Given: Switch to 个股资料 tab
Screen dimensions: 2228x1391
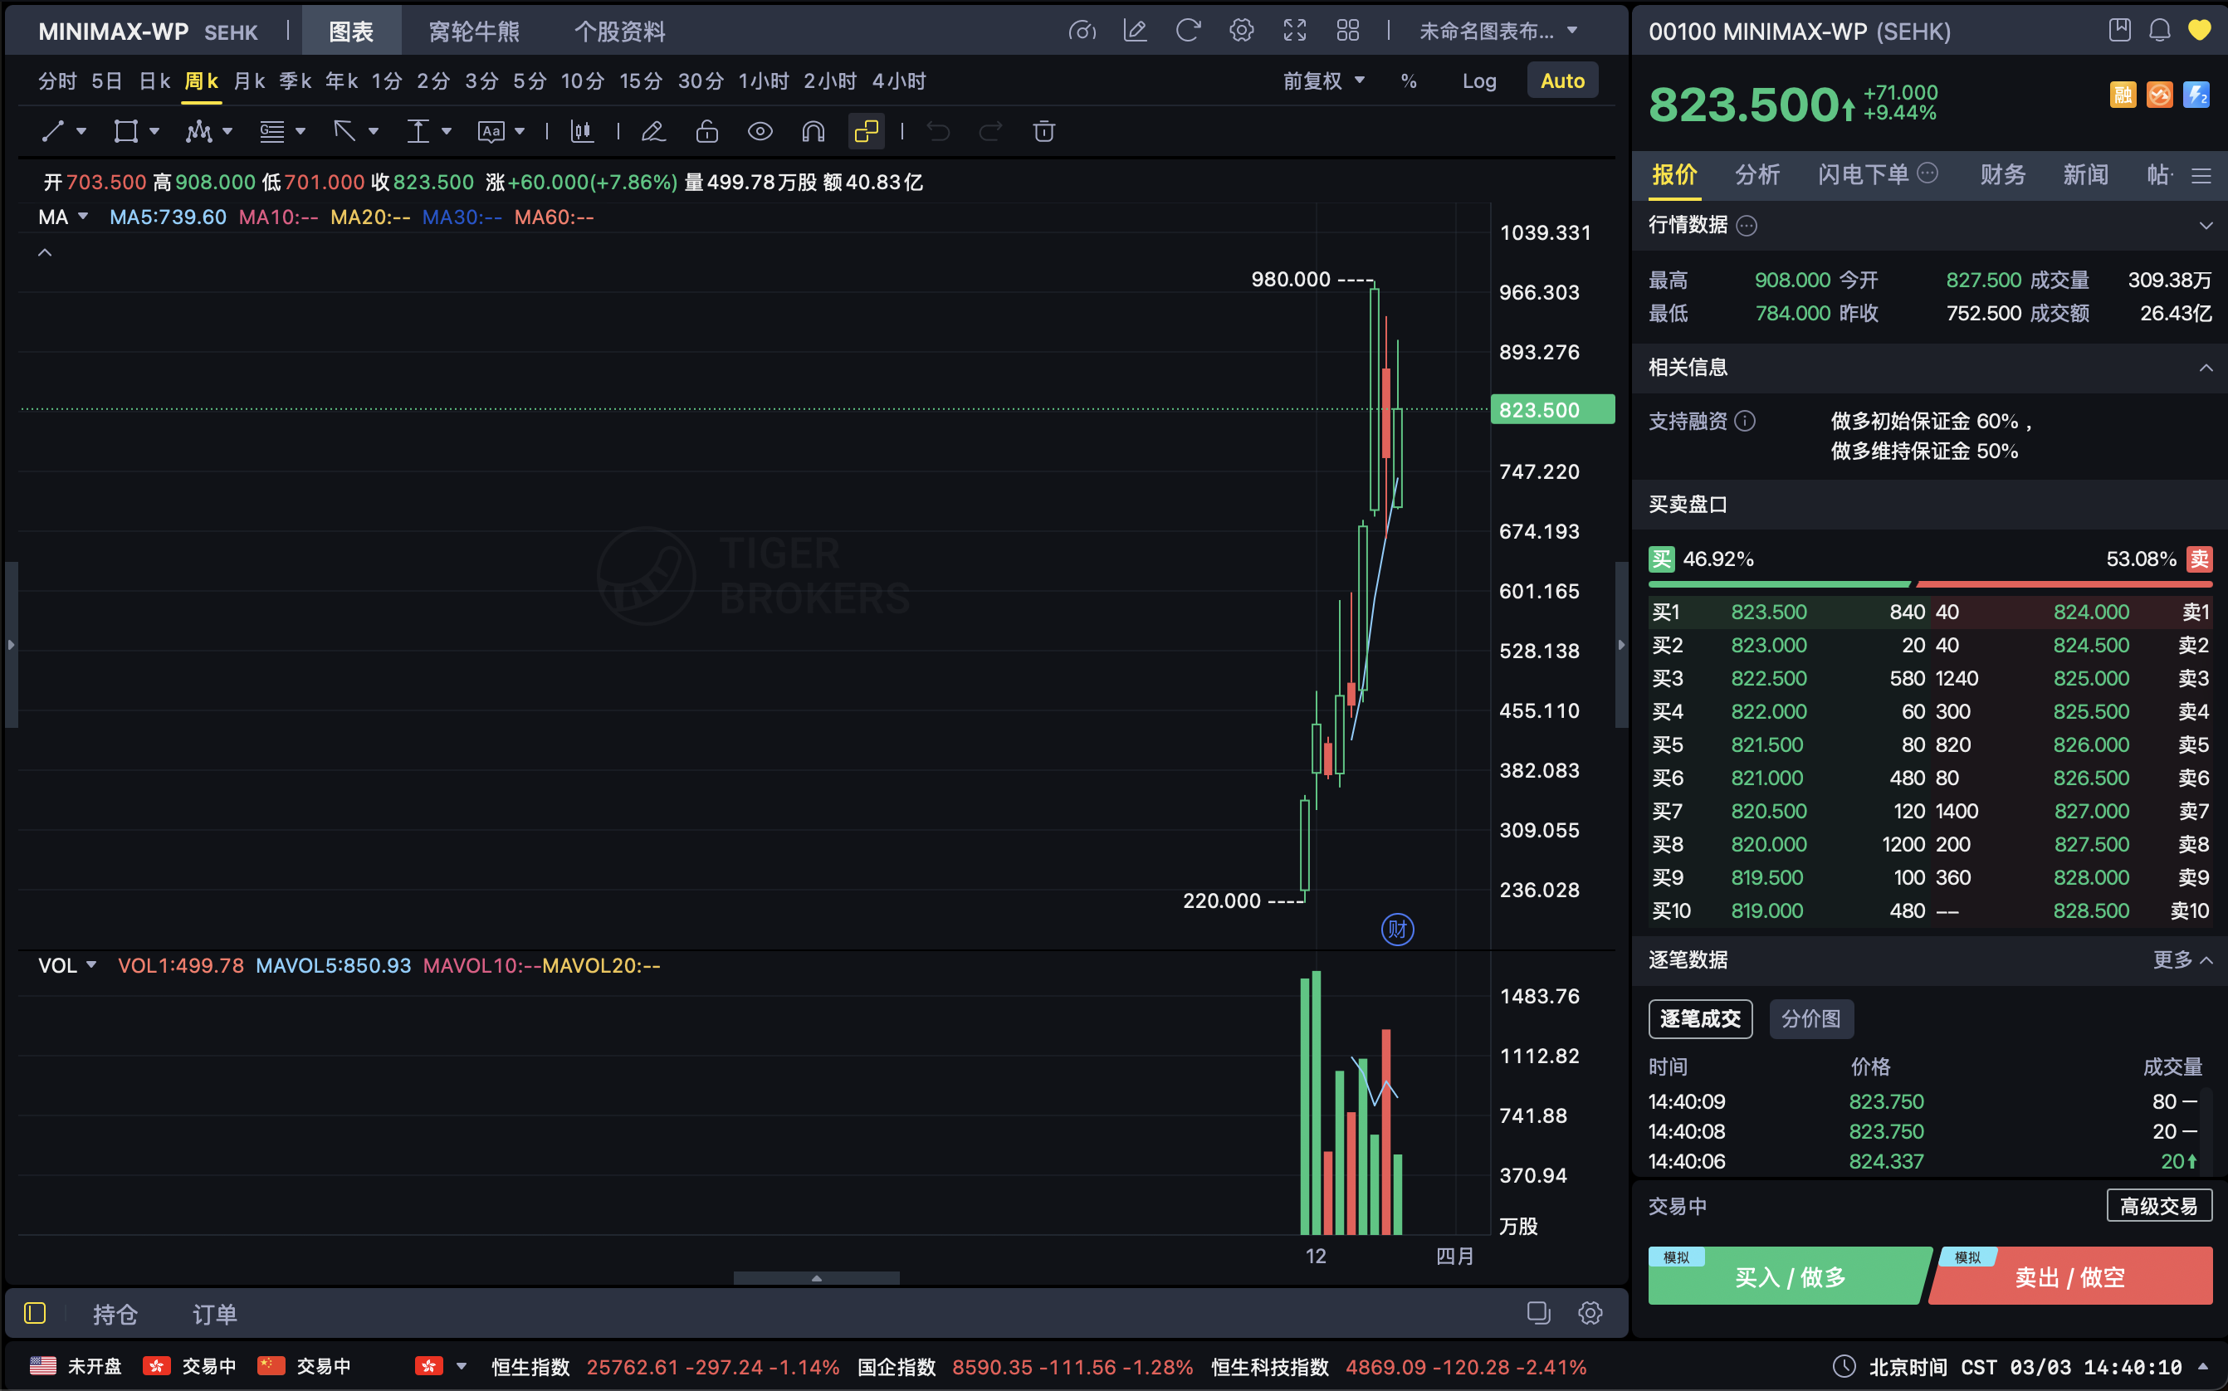Looking at the screenshot, I should (x=619, y=32).
